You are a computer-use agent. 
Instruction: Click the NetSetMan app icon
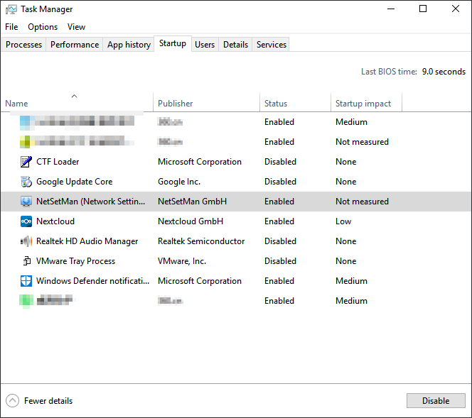(x=26, y=202)
